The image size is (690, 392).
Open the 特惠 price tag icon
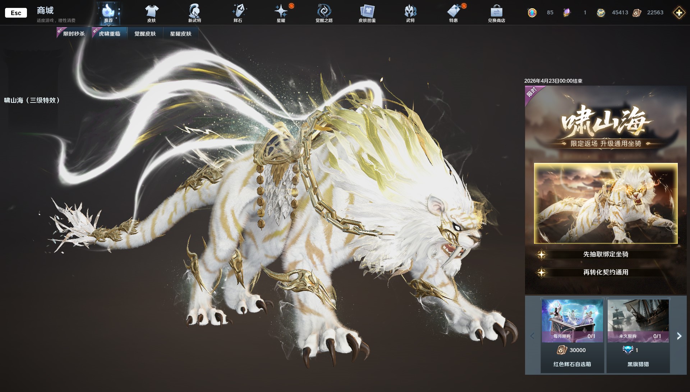tap(453, 13)
